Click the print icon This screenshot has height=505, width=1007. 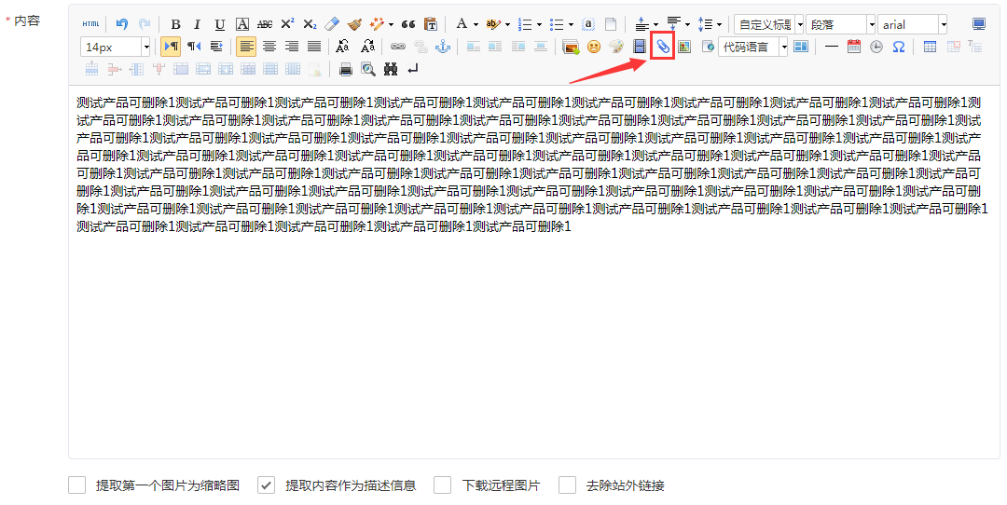346,69
